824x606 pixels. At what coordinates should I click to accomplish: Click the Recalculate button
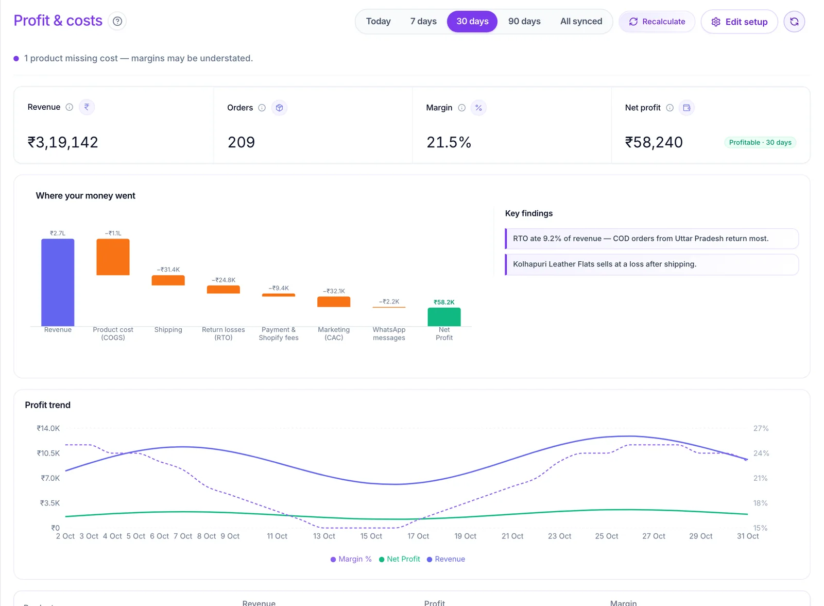657,22
